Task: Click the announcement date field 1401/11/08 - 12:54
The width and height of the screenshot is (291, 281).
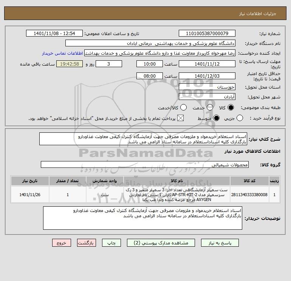Action: 54,34
